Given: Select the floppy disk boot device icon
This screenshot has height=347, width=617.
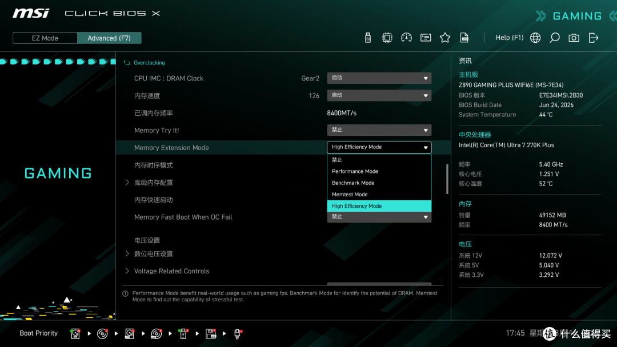Looking at the screenshot, I should 210,334.
